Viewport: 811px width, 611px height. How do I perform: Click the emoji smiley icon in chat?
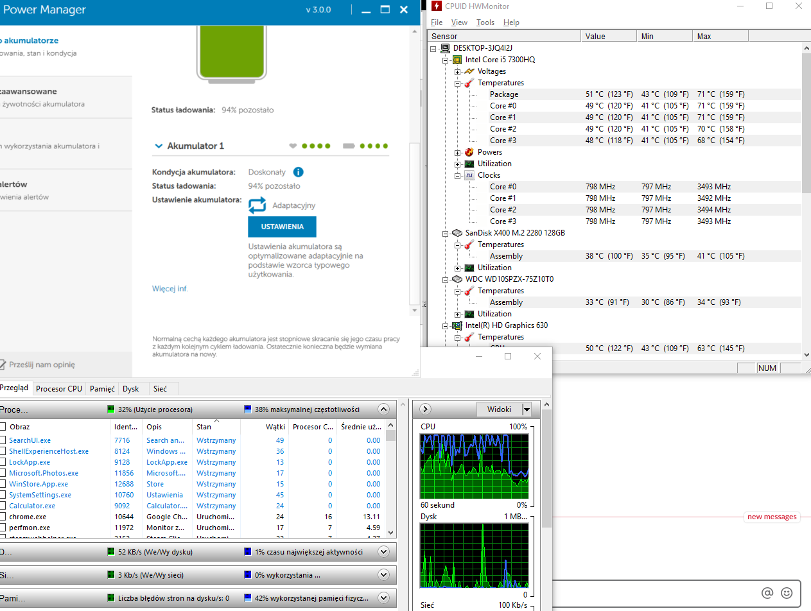pos(787,592)
